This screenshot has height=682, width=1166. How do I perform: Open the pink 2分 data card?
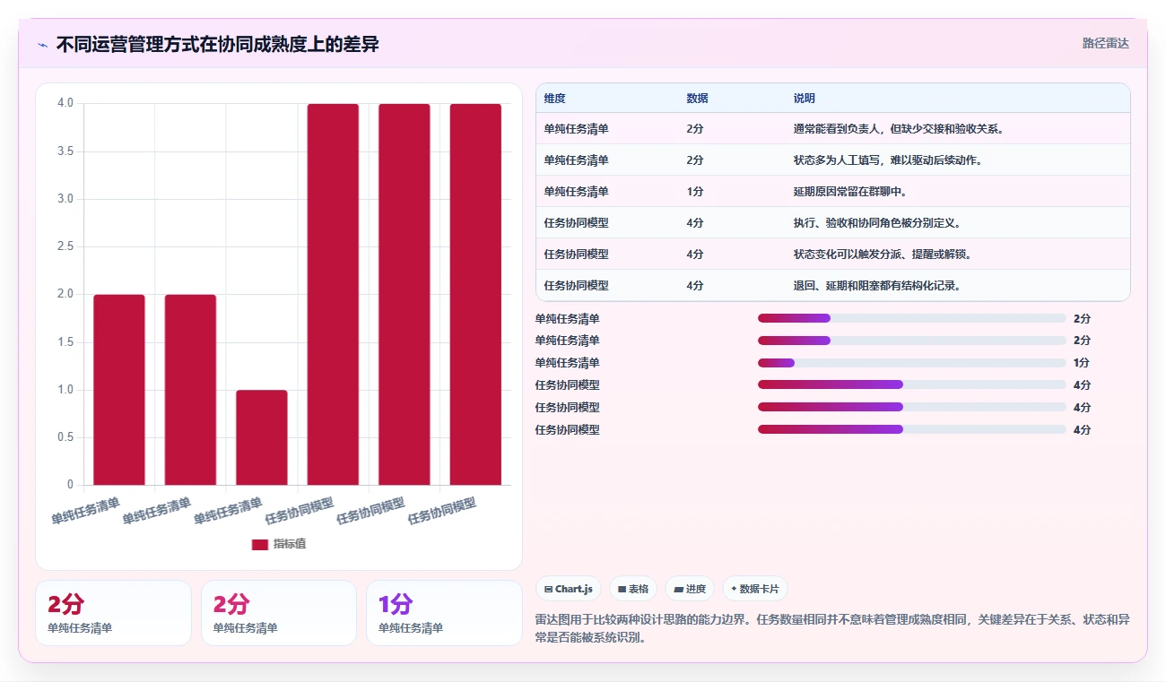(279, 613)
